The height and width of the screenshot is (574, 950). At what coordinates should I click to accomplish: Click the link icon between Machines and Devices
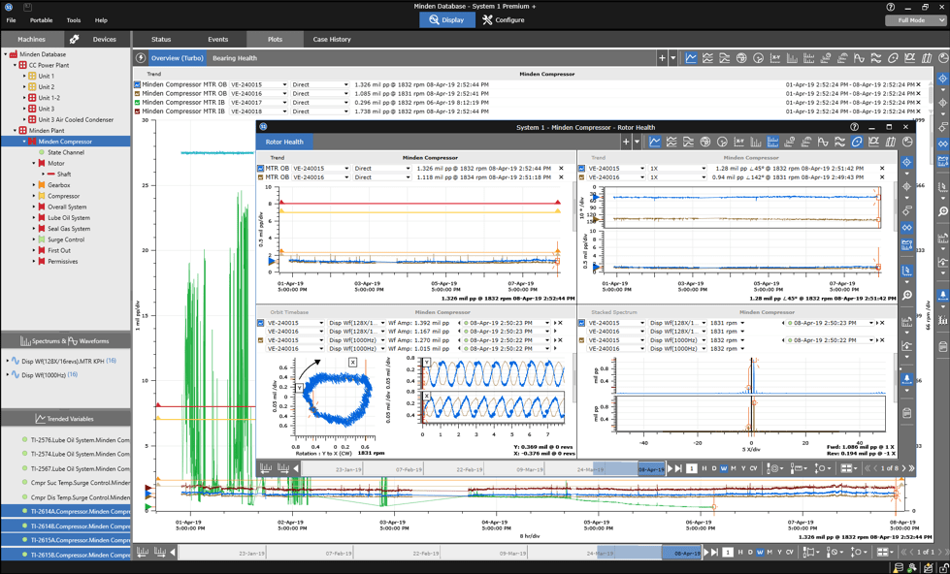click(x=74, y=39)
